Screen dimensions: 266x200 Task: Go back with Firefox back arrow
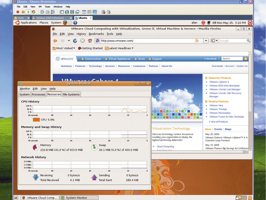[55, 41]
